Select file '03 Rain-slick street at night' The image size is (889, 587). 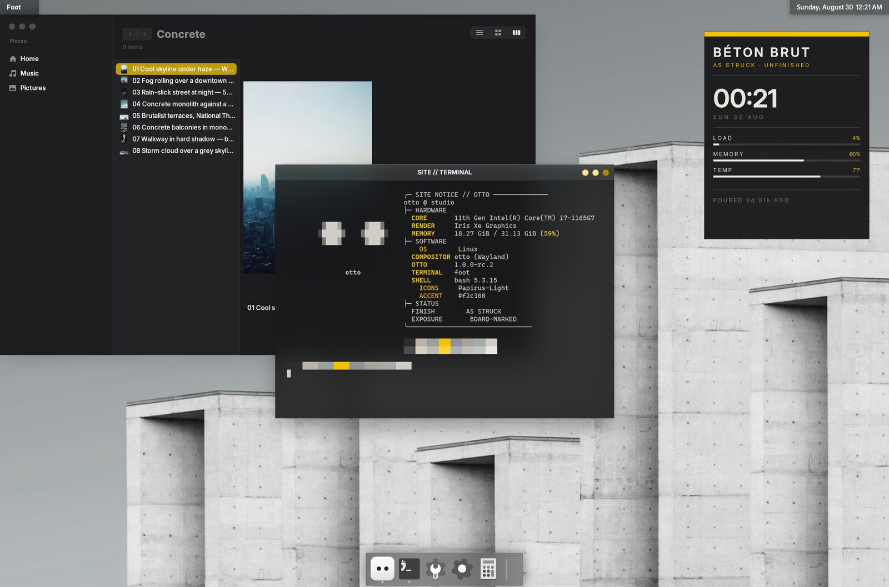176,92
